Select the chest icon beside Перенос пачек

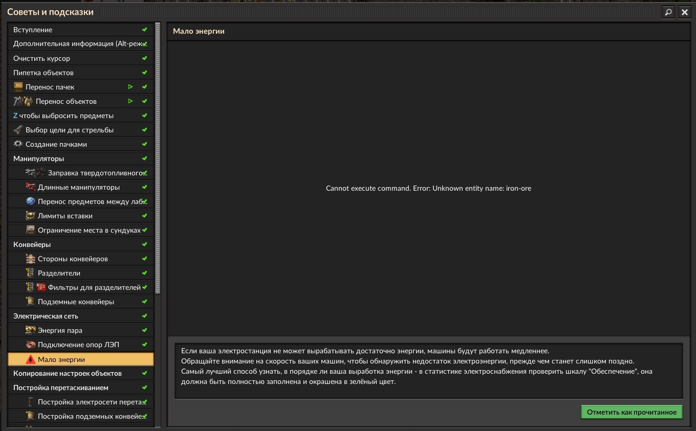pyautogui.click(x=18, y=87)
